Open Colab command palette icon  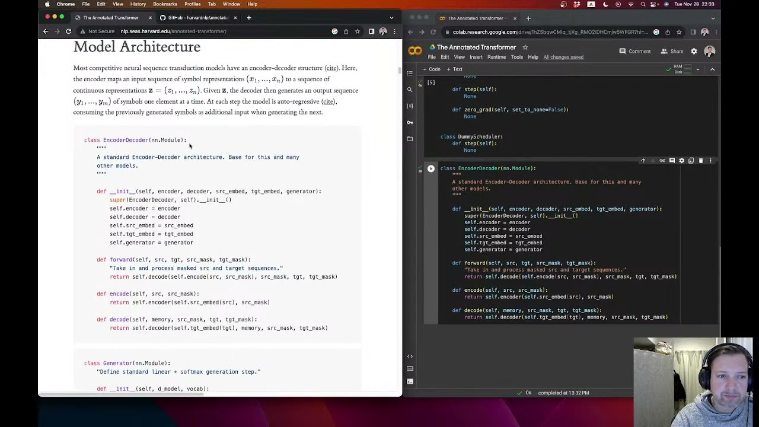(410, 369)
